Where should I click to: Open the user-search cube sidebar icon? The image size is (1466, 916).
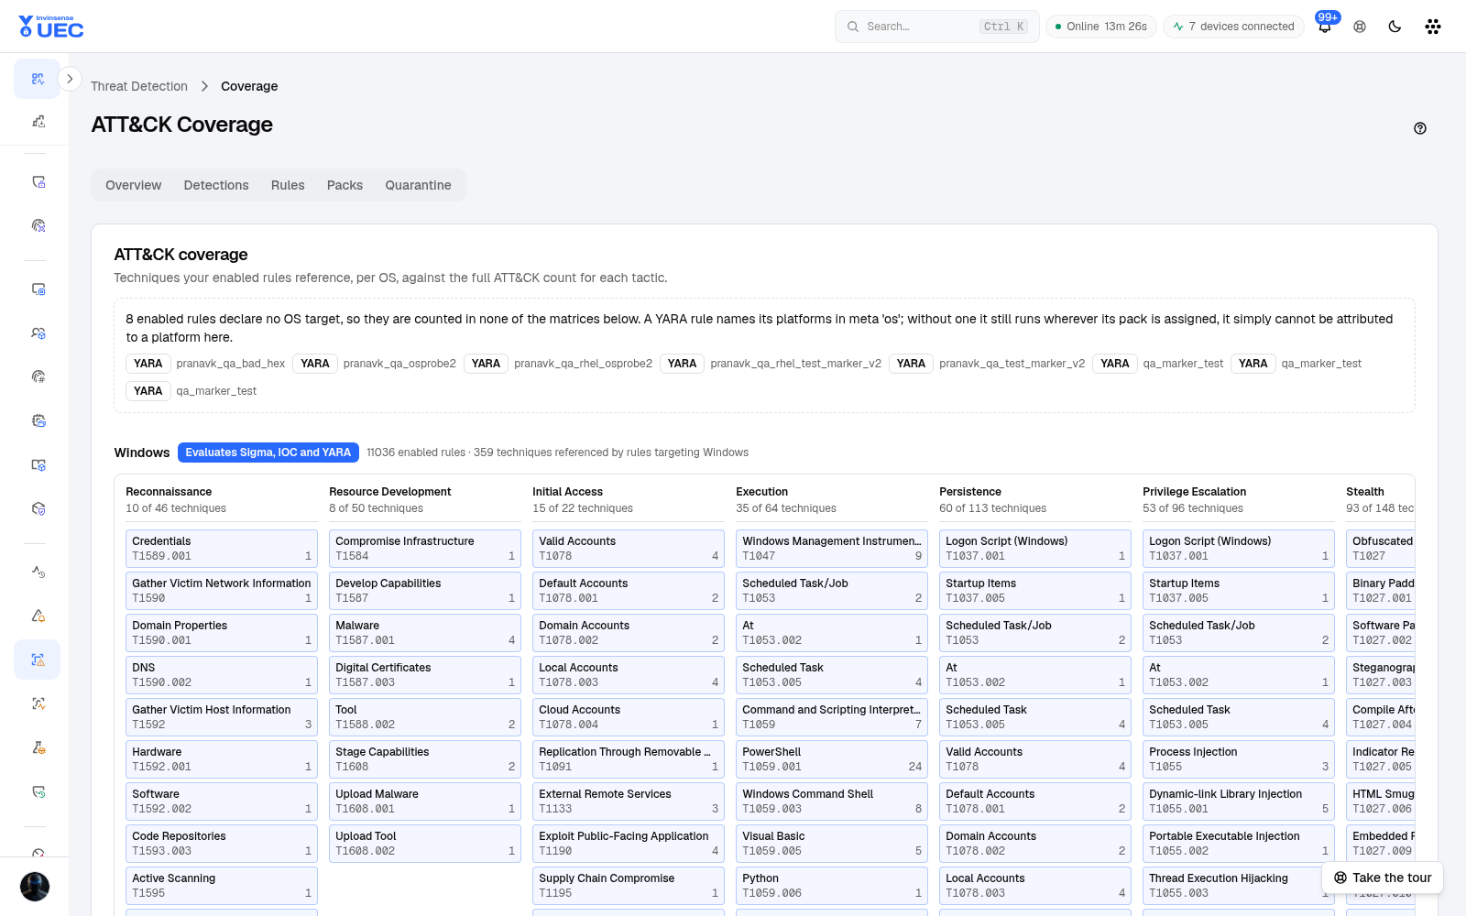(38, 333)
